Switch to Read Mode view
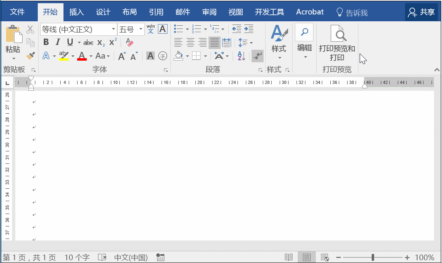 tap(289, 257)
